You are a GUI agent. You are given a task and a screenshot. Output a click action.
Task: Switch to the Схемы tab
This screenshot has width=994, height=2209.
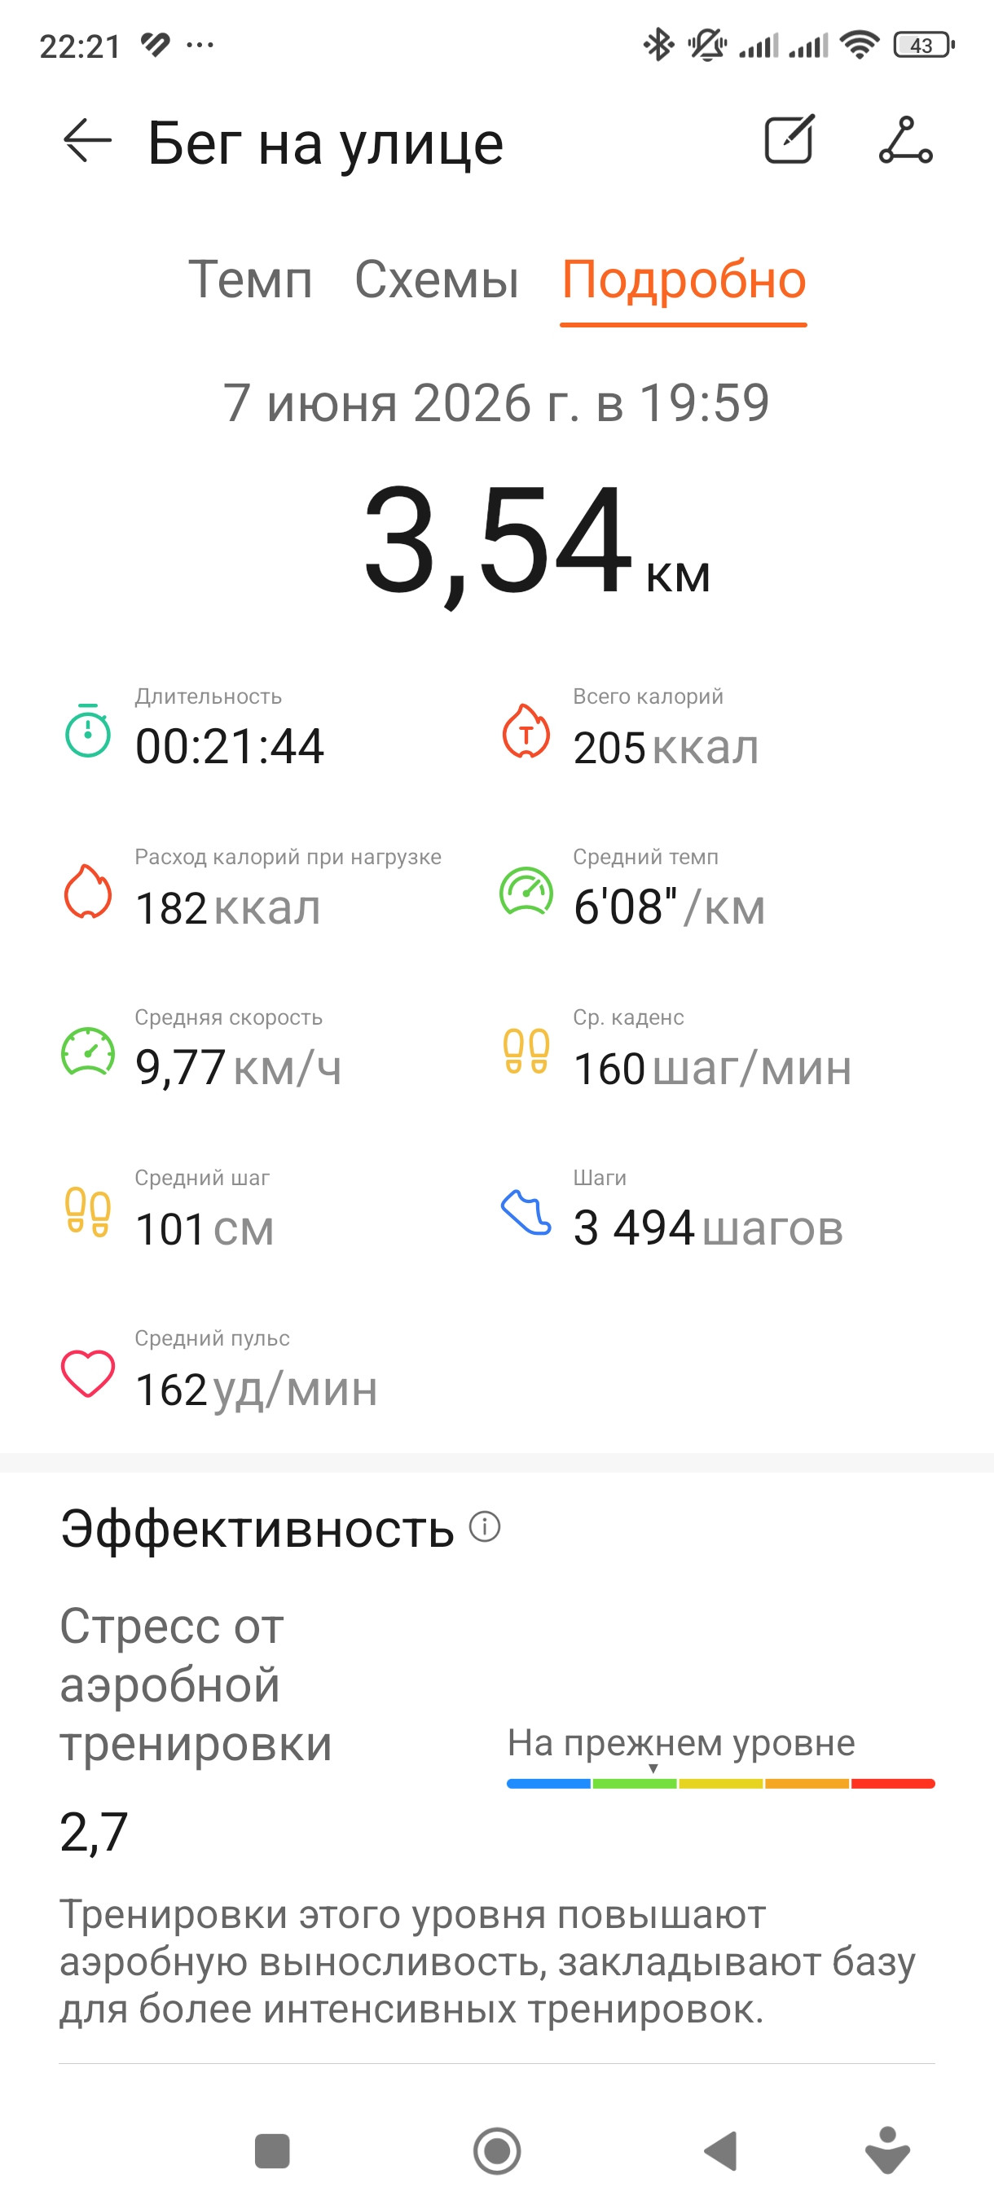[x=437, y=279]
